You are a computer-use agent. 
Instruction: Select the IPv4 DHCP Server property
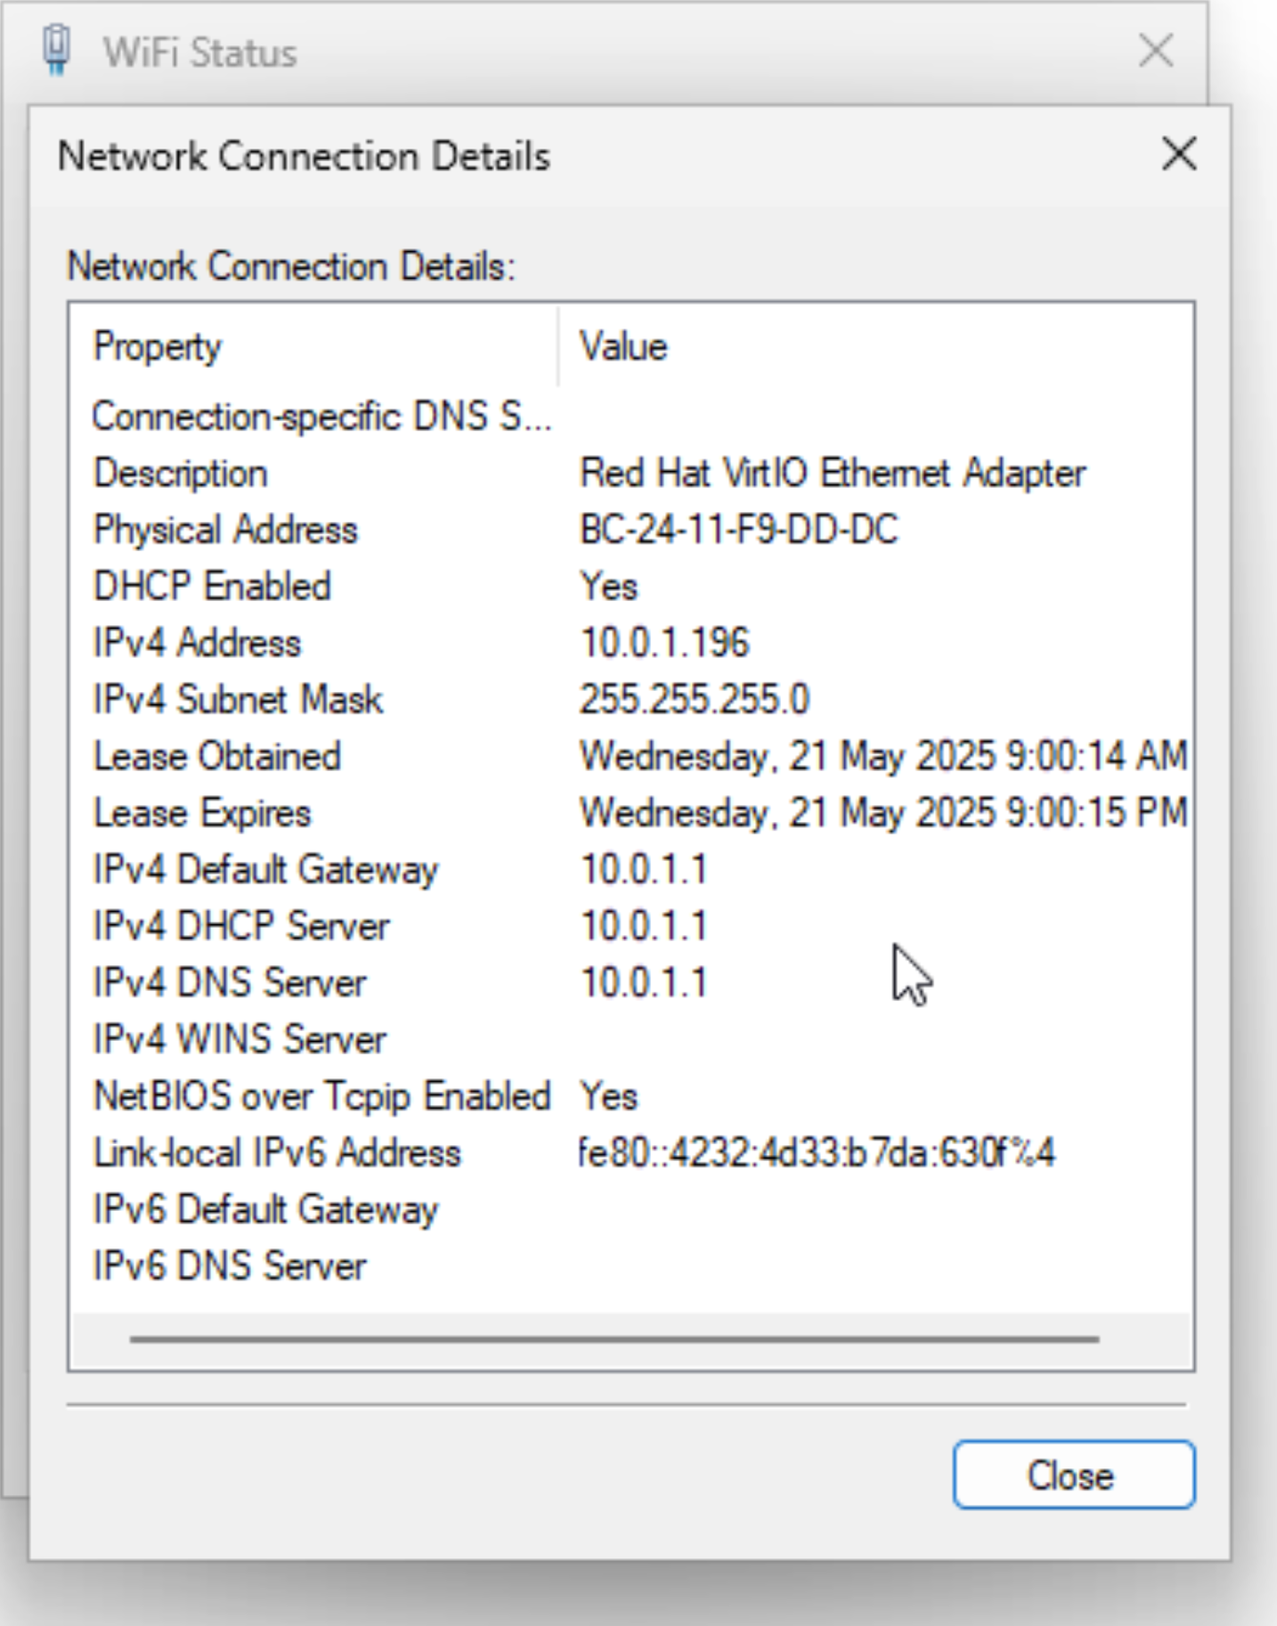pyautogui.click(x=241, y=927)
